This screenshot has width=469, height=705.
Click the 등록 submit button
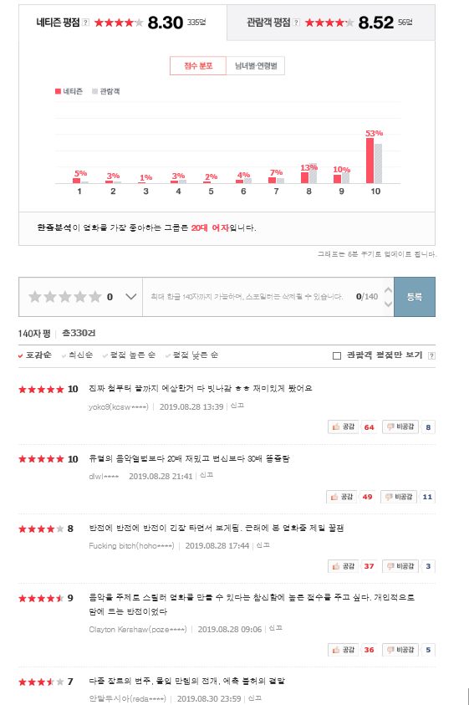point(415,297)
